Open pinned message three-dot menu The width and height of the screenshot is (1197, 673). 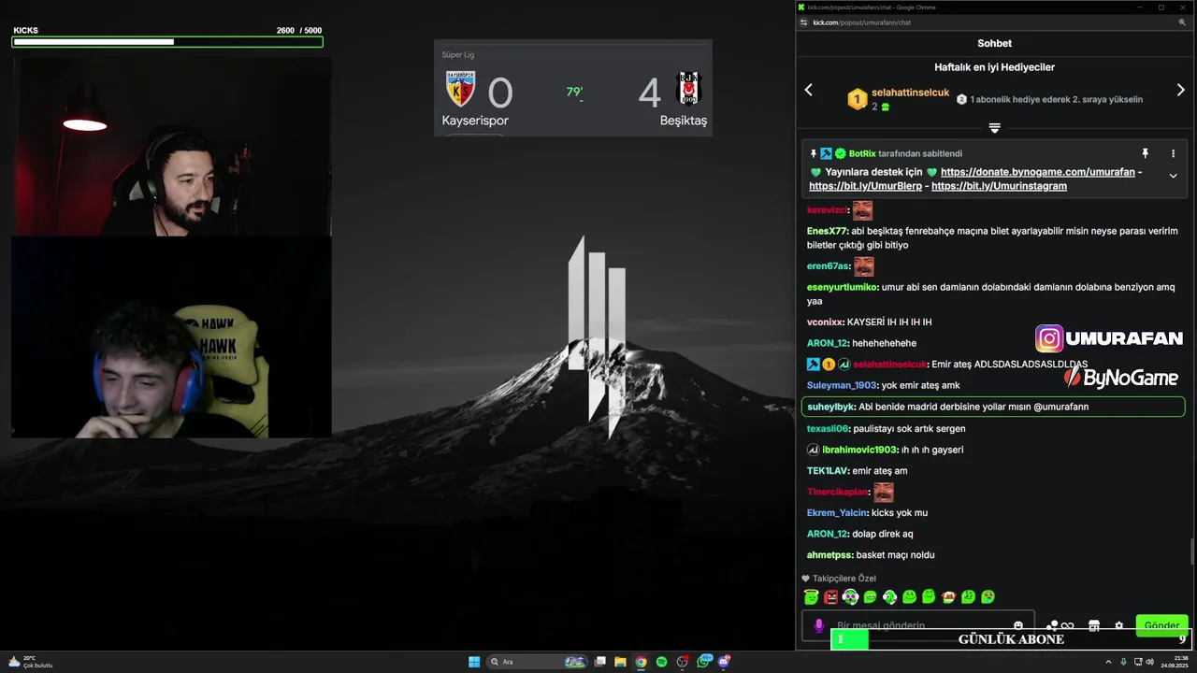pos(1173,153)
